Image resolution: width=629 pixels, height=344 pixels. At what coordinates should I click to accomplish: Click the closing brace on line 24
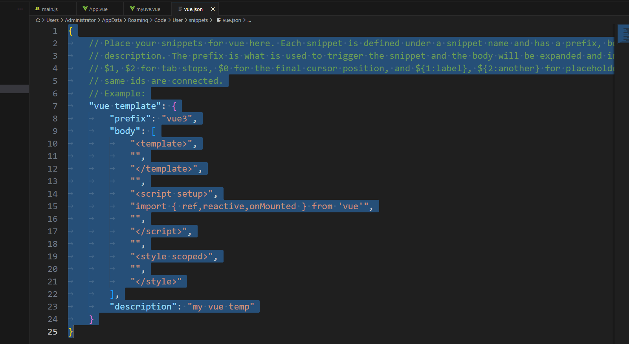(x=92, y=319)
